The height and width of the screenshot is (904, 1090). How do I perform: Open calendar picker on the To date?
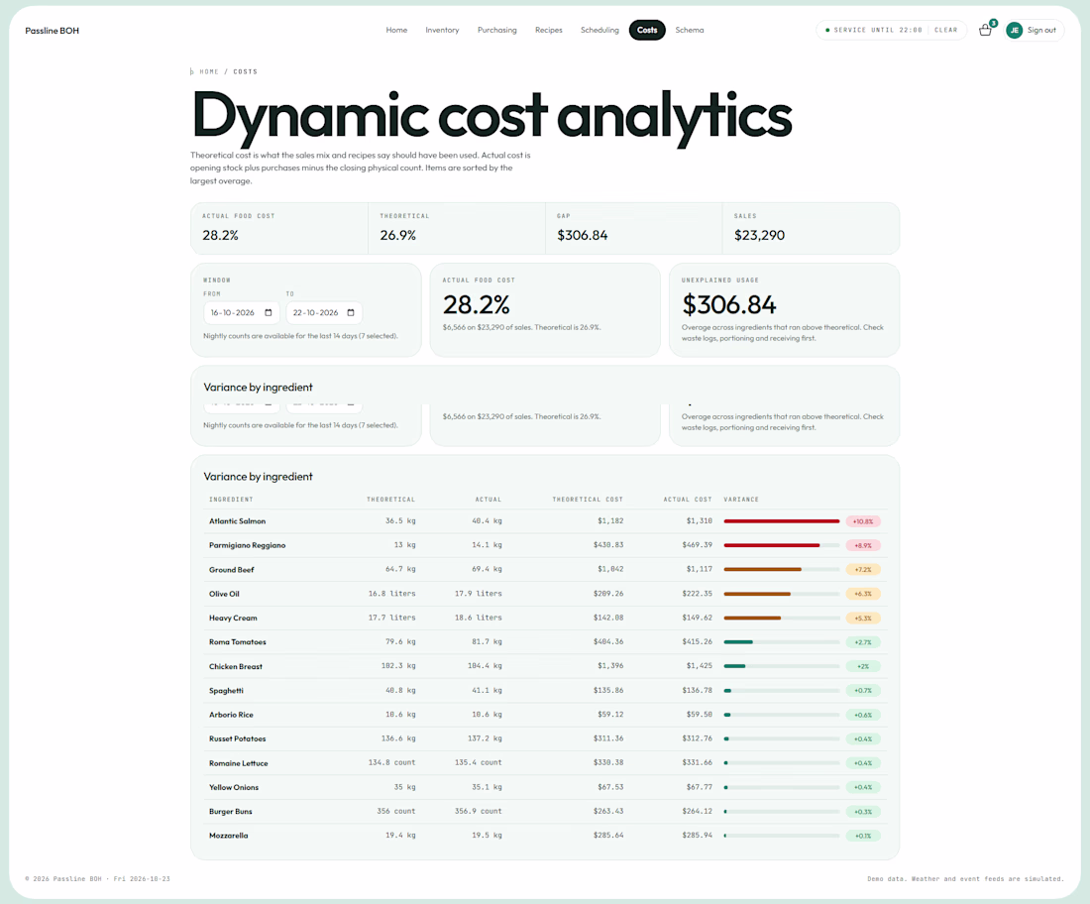[351, 313]
